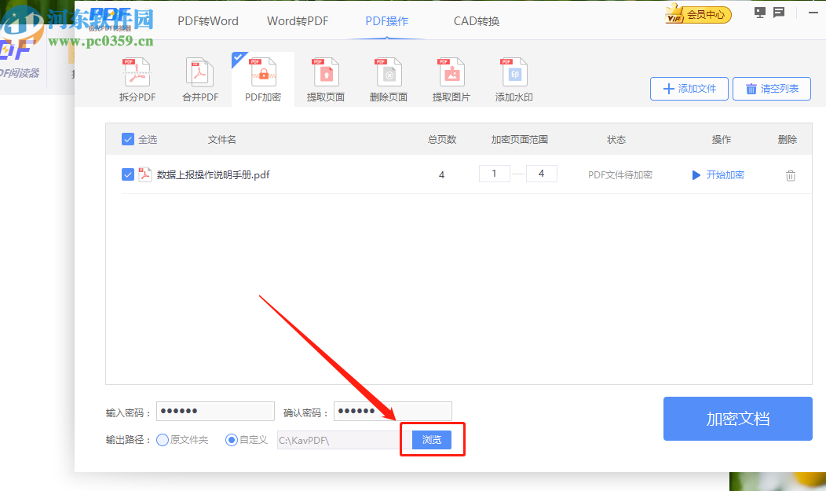Select the 拆分PDF tool
The image size is (826, 491).
point(137,78)
